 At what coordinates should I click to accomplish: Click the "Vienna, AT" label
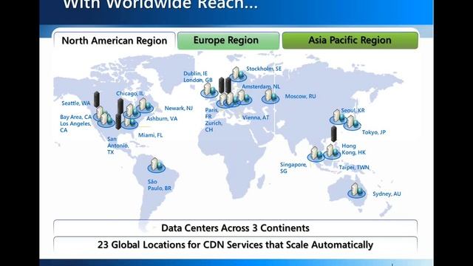(256, 117)
